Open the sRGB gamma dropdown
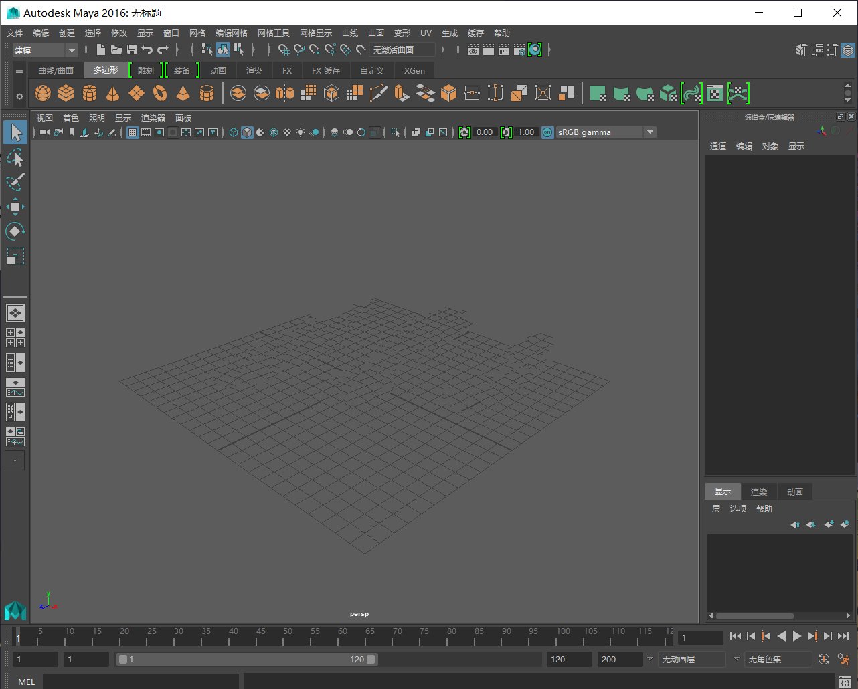 606,132
